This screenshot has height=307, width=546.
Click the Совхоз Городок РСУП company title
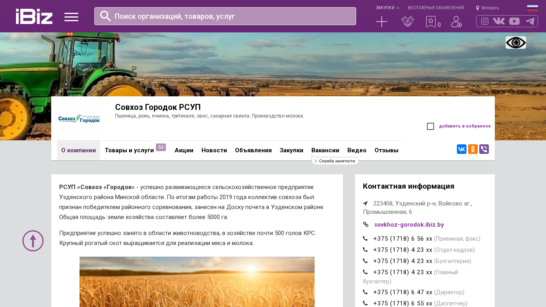point(158,107)
